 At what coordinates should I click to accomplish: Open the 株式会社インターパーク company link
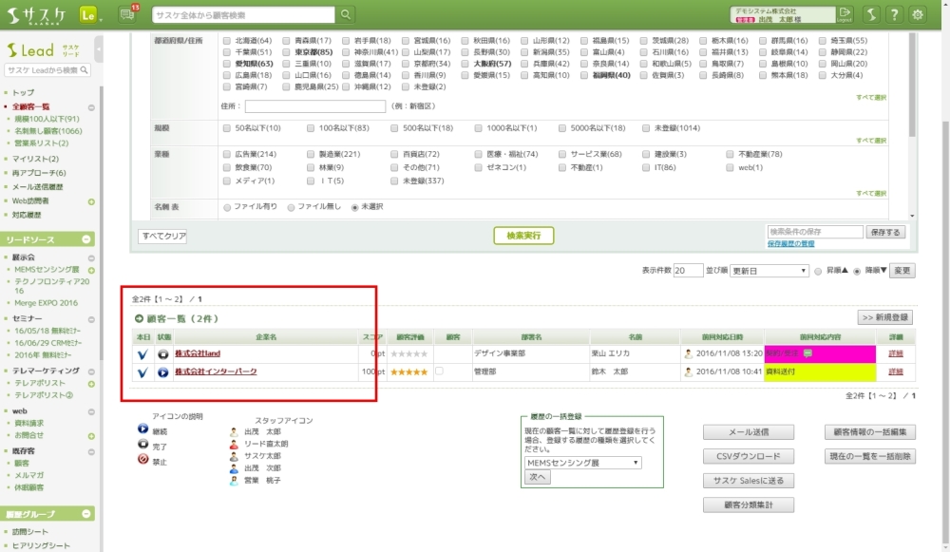click(x=215, y=371)
